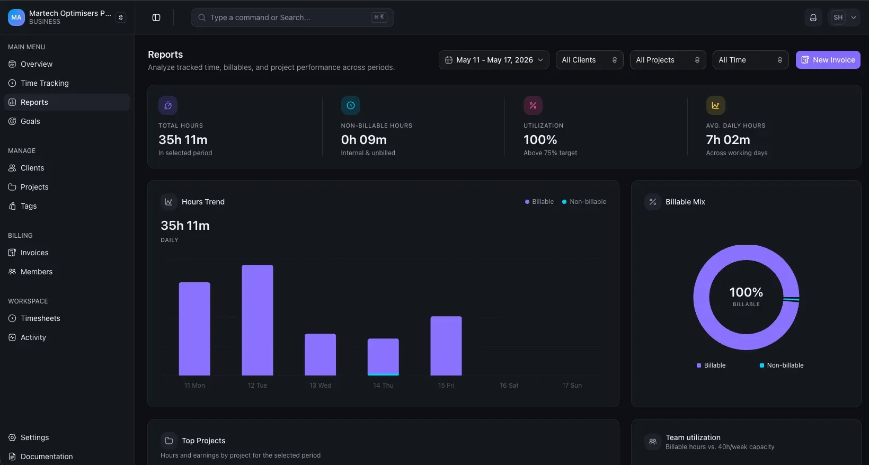
Task: Open the May 11 - May 17, 2026 date picker
Action: (x=494, y=60)
